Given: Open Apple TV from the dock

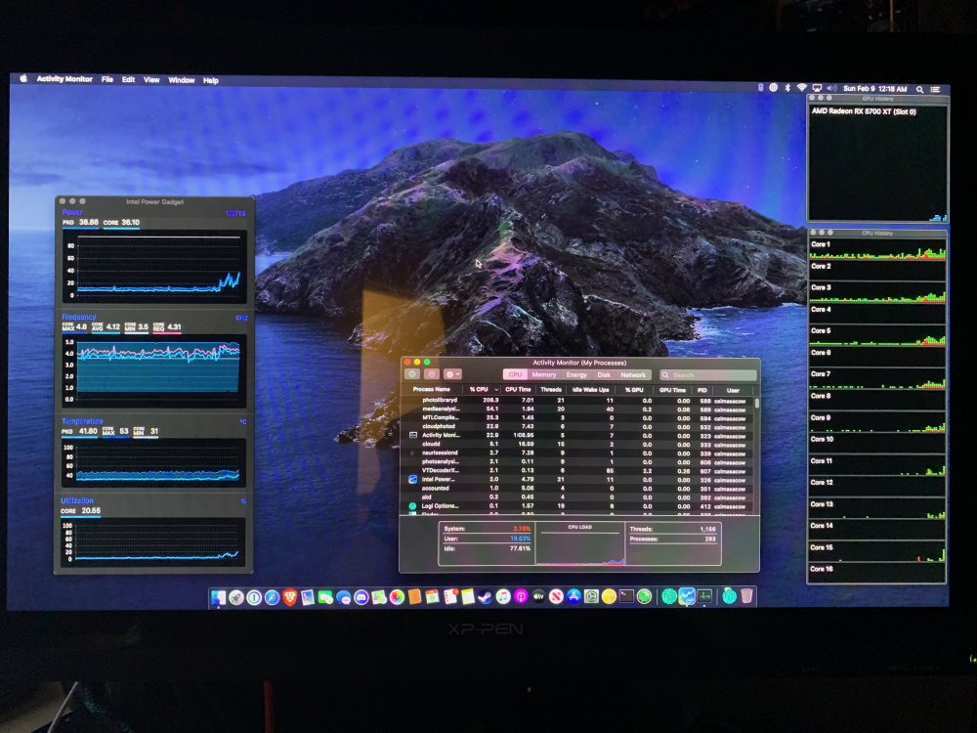Looking at the screenshot, I should pos(538,596).
